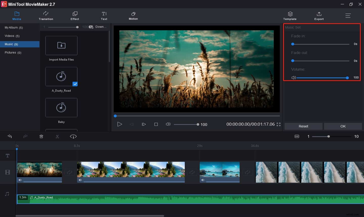The image size is (364, 217).
Task: Delete selected clip with the trash icon
Action: tap(41, 136)
